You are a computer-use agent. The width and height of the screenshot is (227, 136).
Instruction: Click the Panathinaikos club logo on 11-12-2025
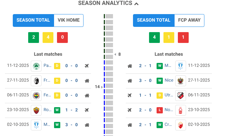(x=36, y=66)
